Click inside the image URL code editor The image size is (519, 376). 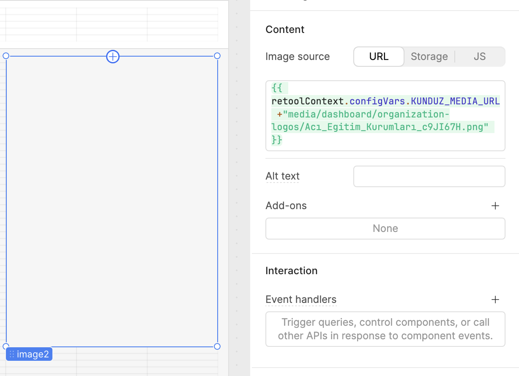[x=385, y=116]
